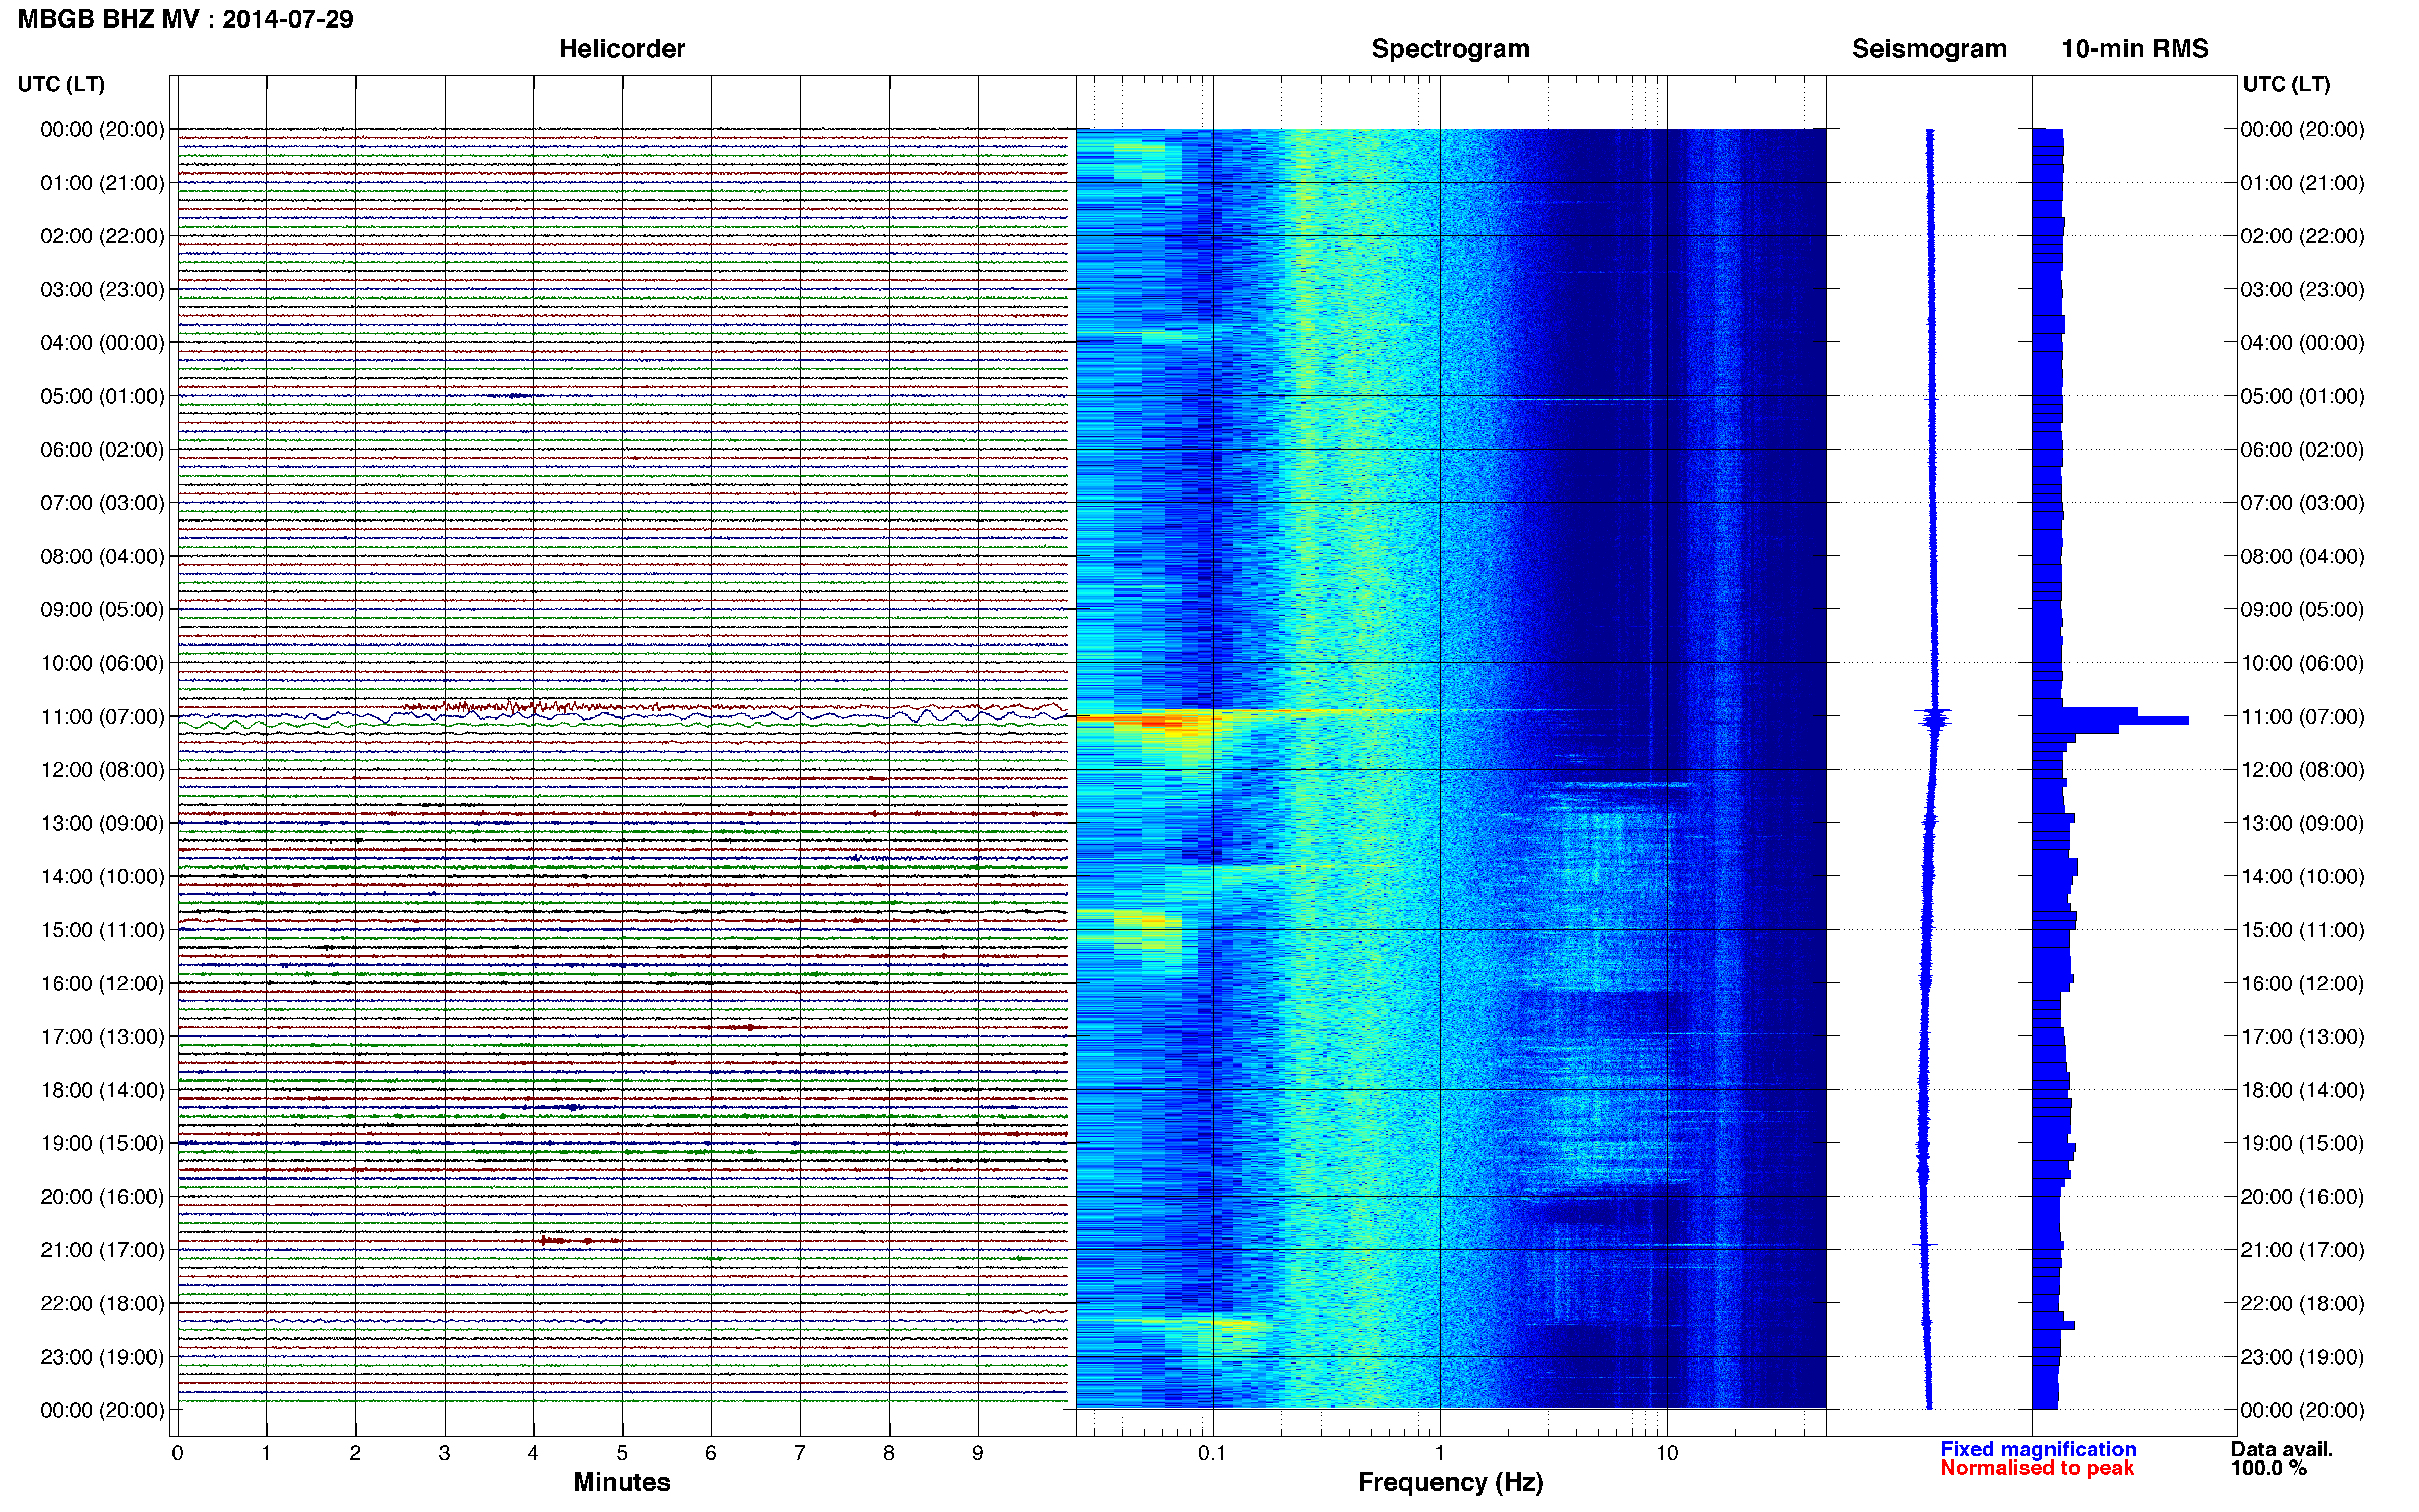The image size is (2419, 1512).
Task: Click the "7" tick on the Minutes axis
Action: pyautogui.click(x=800, y=1454)
